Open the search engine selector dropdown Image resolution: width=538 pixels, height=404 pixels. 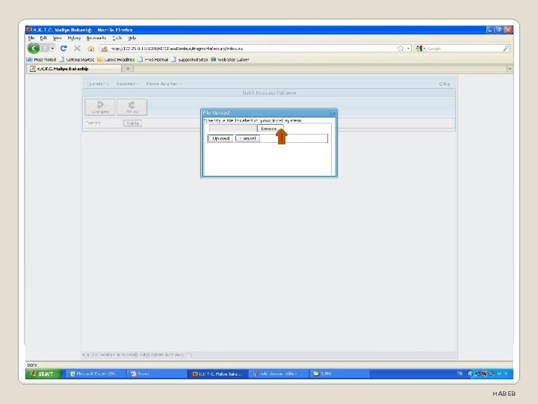point(421,49)
